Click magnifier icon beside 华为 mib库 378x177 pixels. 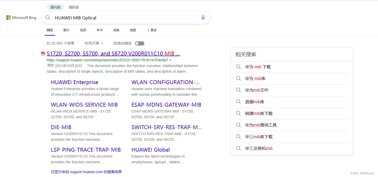(239, 78)
